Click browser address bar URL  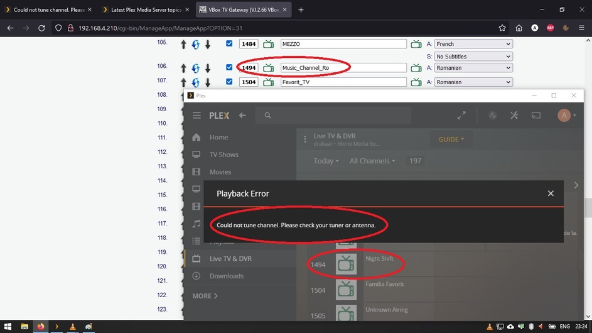[x=161, y=28]
